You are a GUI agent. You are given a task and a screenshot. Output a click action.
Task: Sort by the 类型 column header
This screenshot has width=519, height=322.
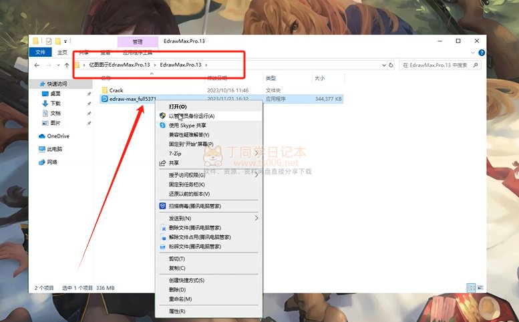pyautogui.click(x=271, y=78)
